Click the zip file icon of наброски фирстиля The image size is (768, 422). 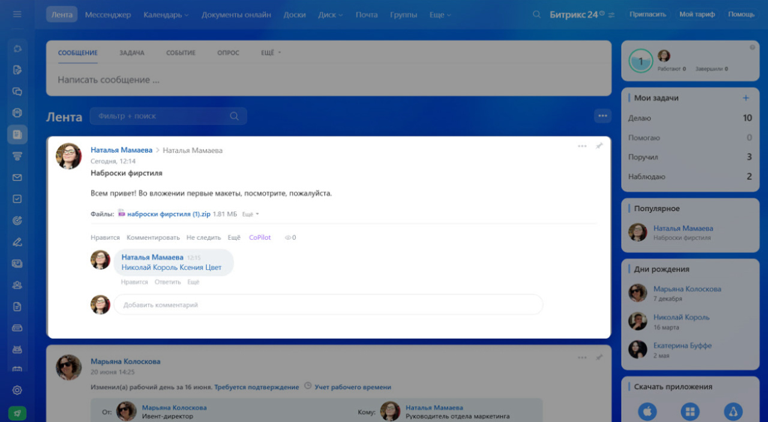click(121, 213)
